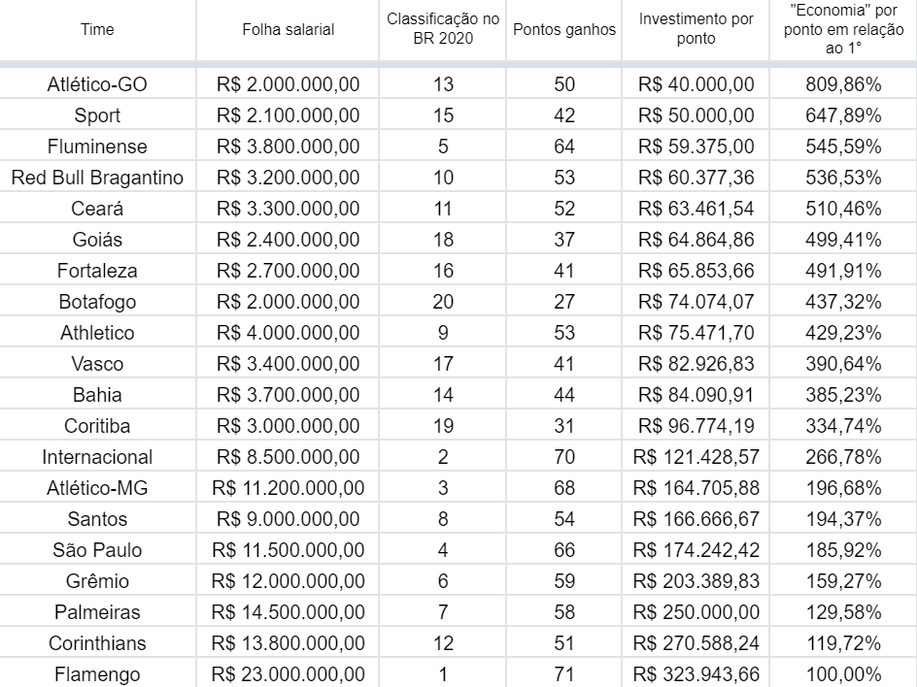This screenshot has width=917, height=687.
Task: Select the Pontos ganhos header cell
Action: [x=564, y=29]
